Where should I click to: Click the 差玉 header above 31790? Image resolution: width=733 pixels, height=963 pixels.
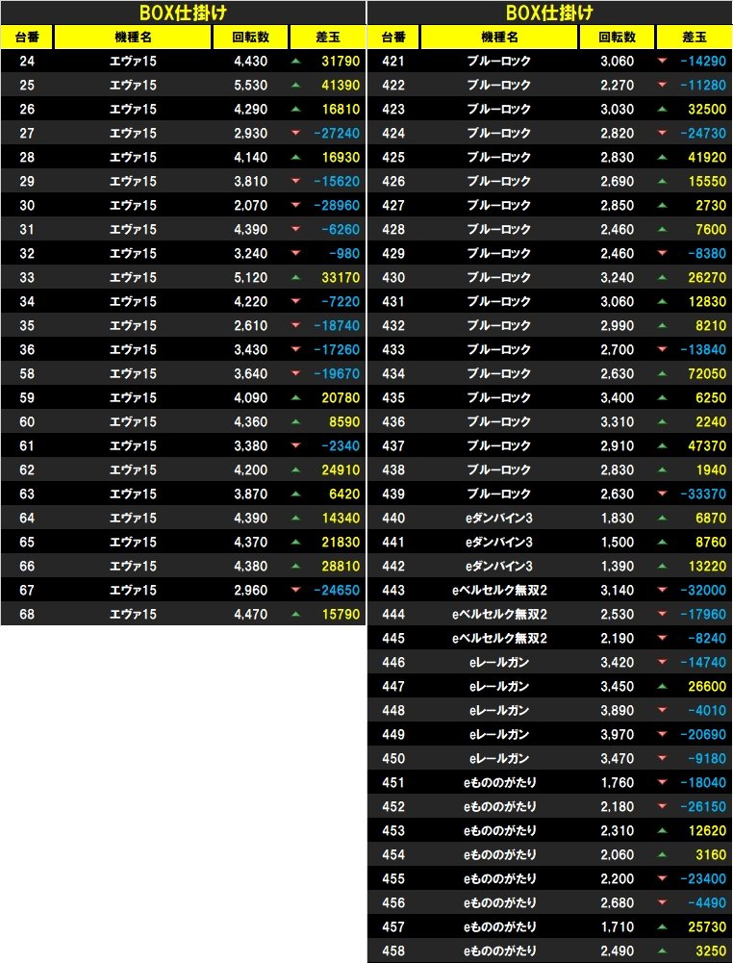(327, 38)
